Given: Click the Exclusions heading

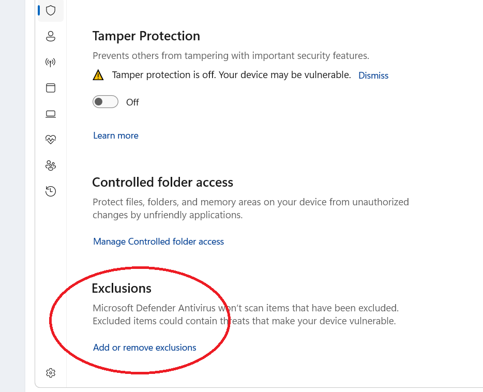Looking at the screenshot, I should (x=122, y=288).
